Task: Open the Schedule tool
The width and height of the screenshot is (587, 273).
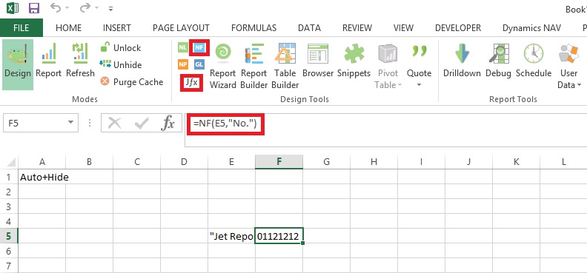Action: click(x=534, y=60)
